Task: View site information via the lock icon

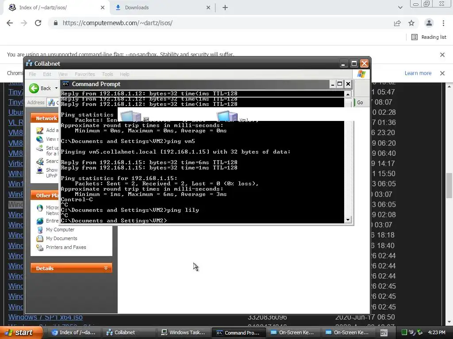Action: tap(56, 23)
